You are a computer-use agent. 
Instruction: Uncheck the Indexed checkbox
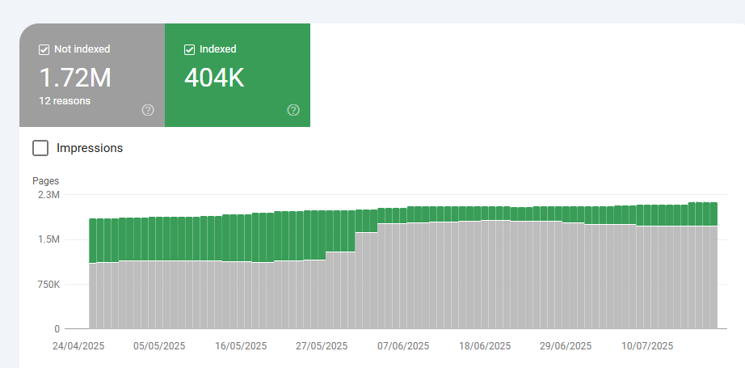(x=189, y=49)
